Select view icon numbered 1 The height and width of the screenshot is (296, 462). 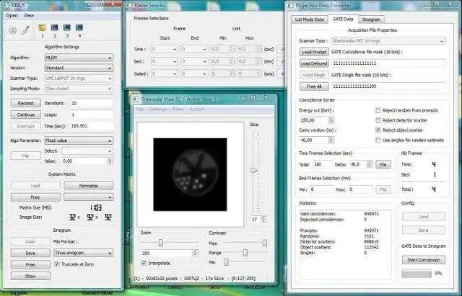coord(42,27)
